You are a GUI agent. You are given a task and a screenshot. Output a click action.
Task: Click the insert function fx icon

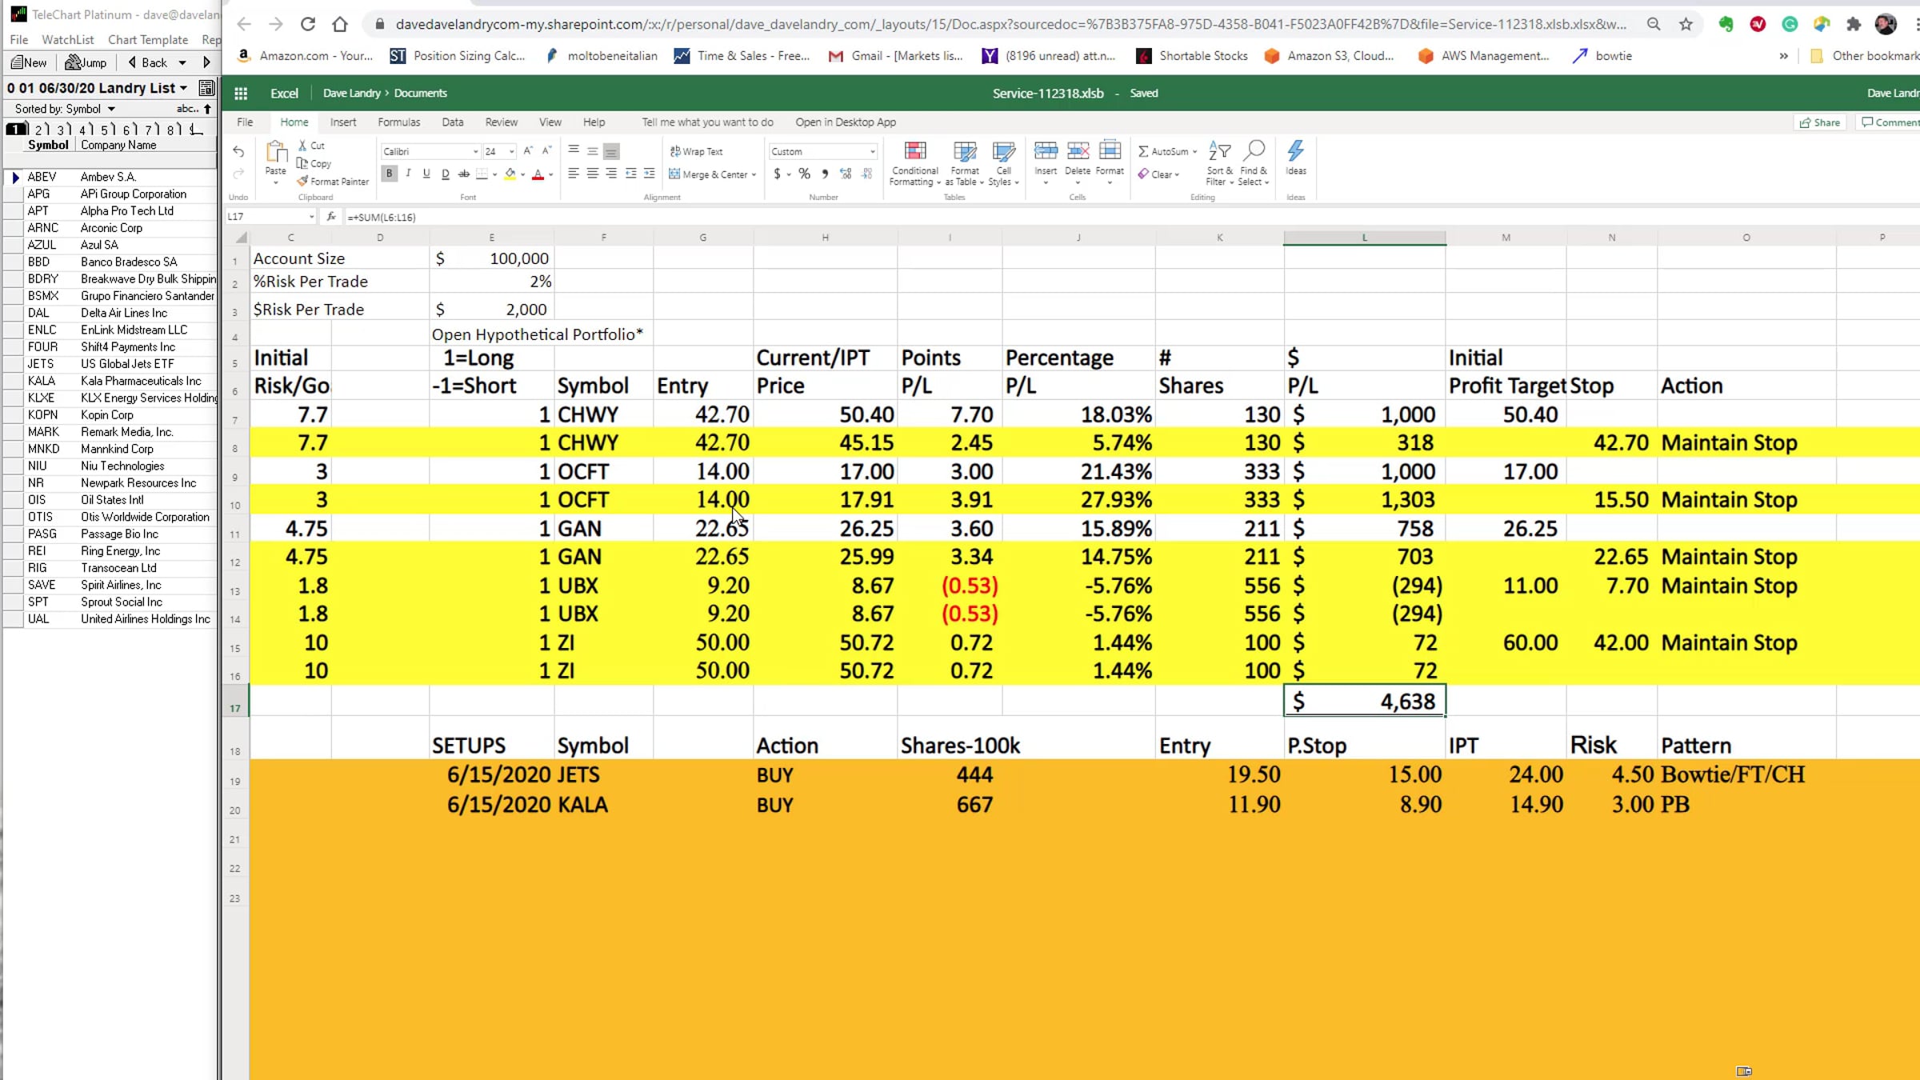click(331, 217)
